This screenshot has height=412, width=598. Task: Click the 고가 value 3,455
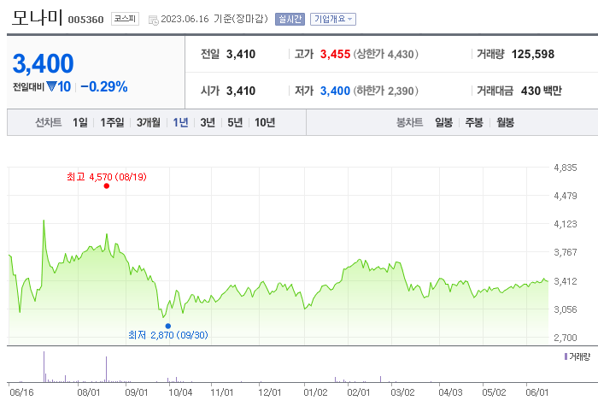(335, 54)
